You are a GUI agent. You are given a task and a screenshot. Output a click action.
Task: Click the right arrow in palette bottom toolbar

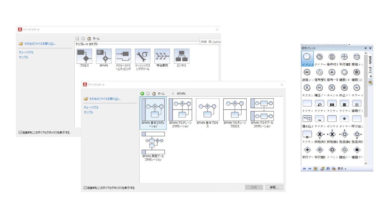[x=309, y=169]
